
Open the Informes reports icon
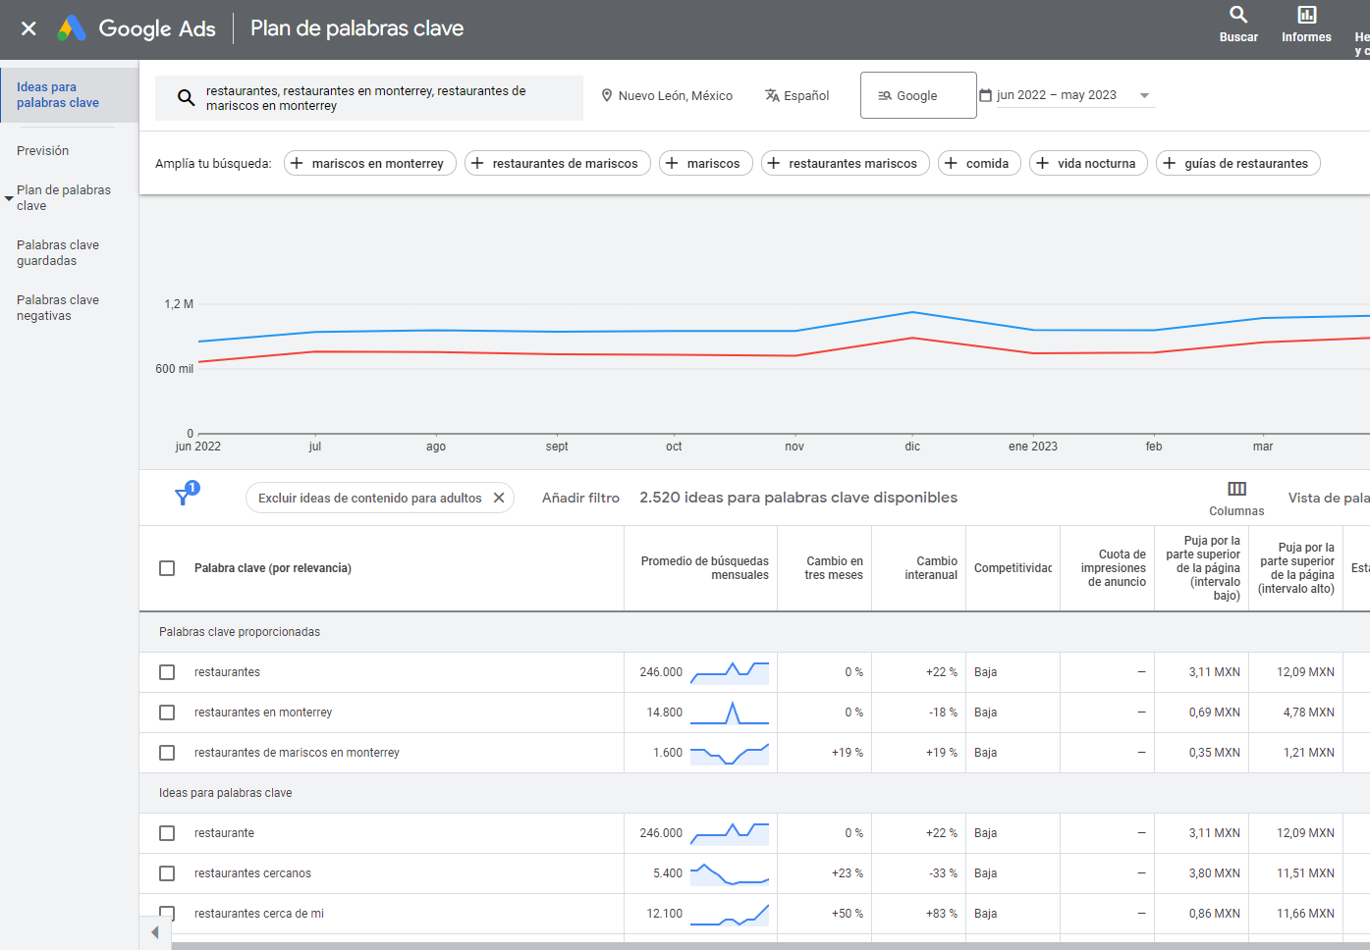click(1306, 15)
